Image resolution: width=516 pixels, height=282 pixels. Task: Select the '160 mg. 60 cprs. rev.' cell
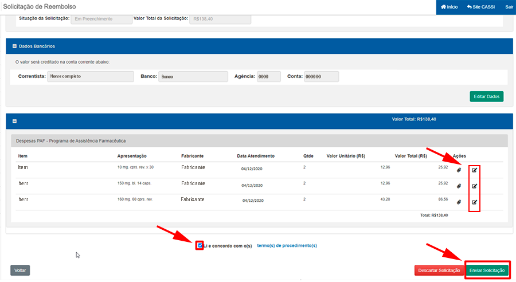[135, 199]
